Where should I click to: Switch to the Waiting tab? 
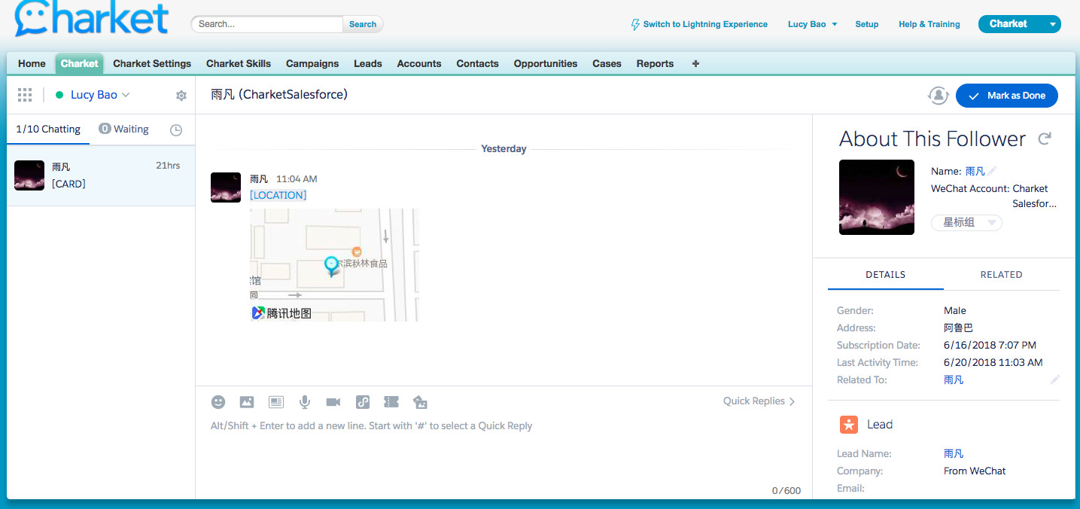tap(124, 129)
